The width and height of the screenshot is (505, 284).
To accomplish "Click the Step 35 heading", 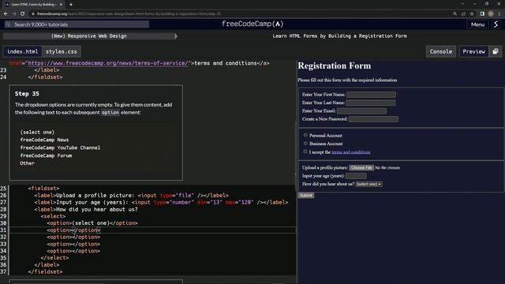I will point(27,94).
